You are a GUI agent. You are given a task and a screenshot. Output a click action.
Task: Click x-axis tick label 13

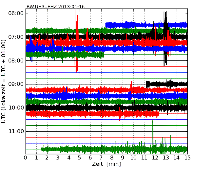[166, 158]
